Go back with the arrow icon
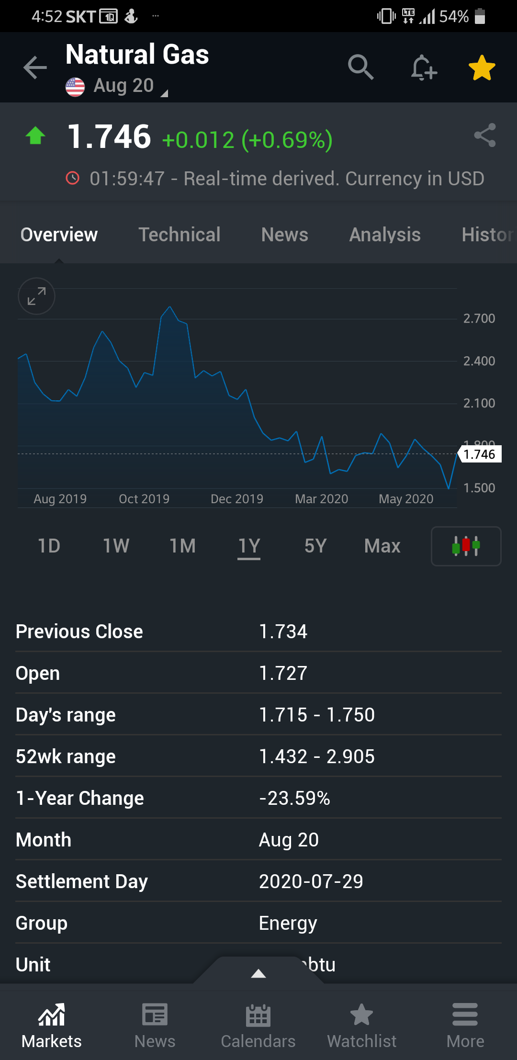Viewport: 517px width, 1060px height. pos(35,67)
